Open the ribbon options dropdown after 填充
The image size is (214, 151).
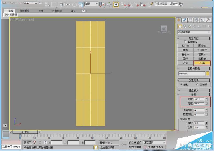click(84, 11)
